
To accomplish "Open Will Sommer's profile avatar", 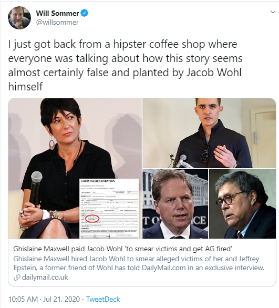I will pyautogui.click(x=19, y=18).
